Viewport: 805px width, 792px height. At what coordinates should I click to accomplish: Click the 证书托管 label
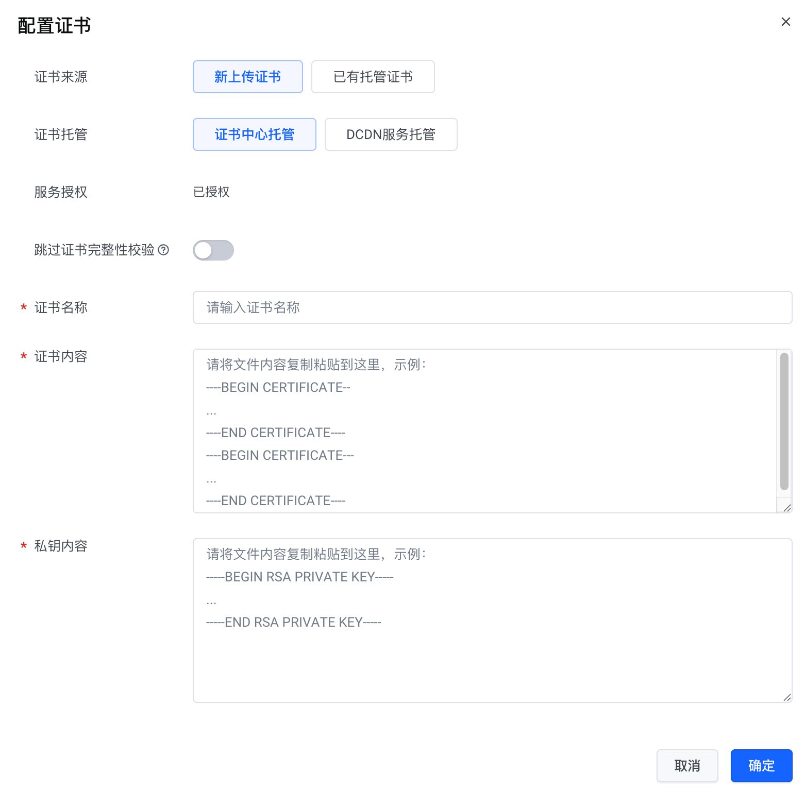[x=61, y=134]
